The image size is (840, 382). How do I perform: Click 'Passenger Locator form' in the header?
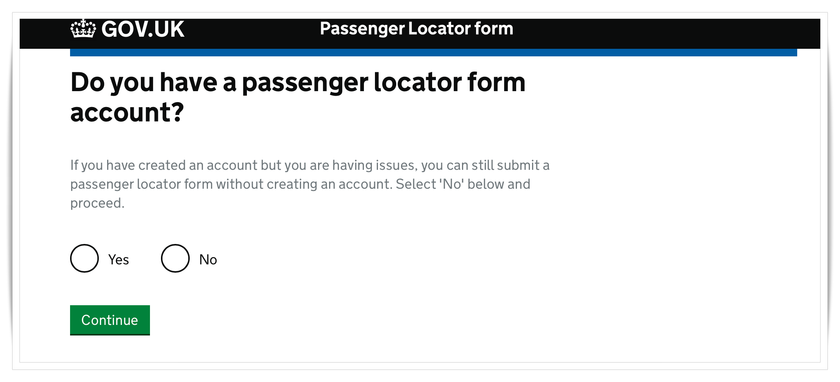[417, 29]
